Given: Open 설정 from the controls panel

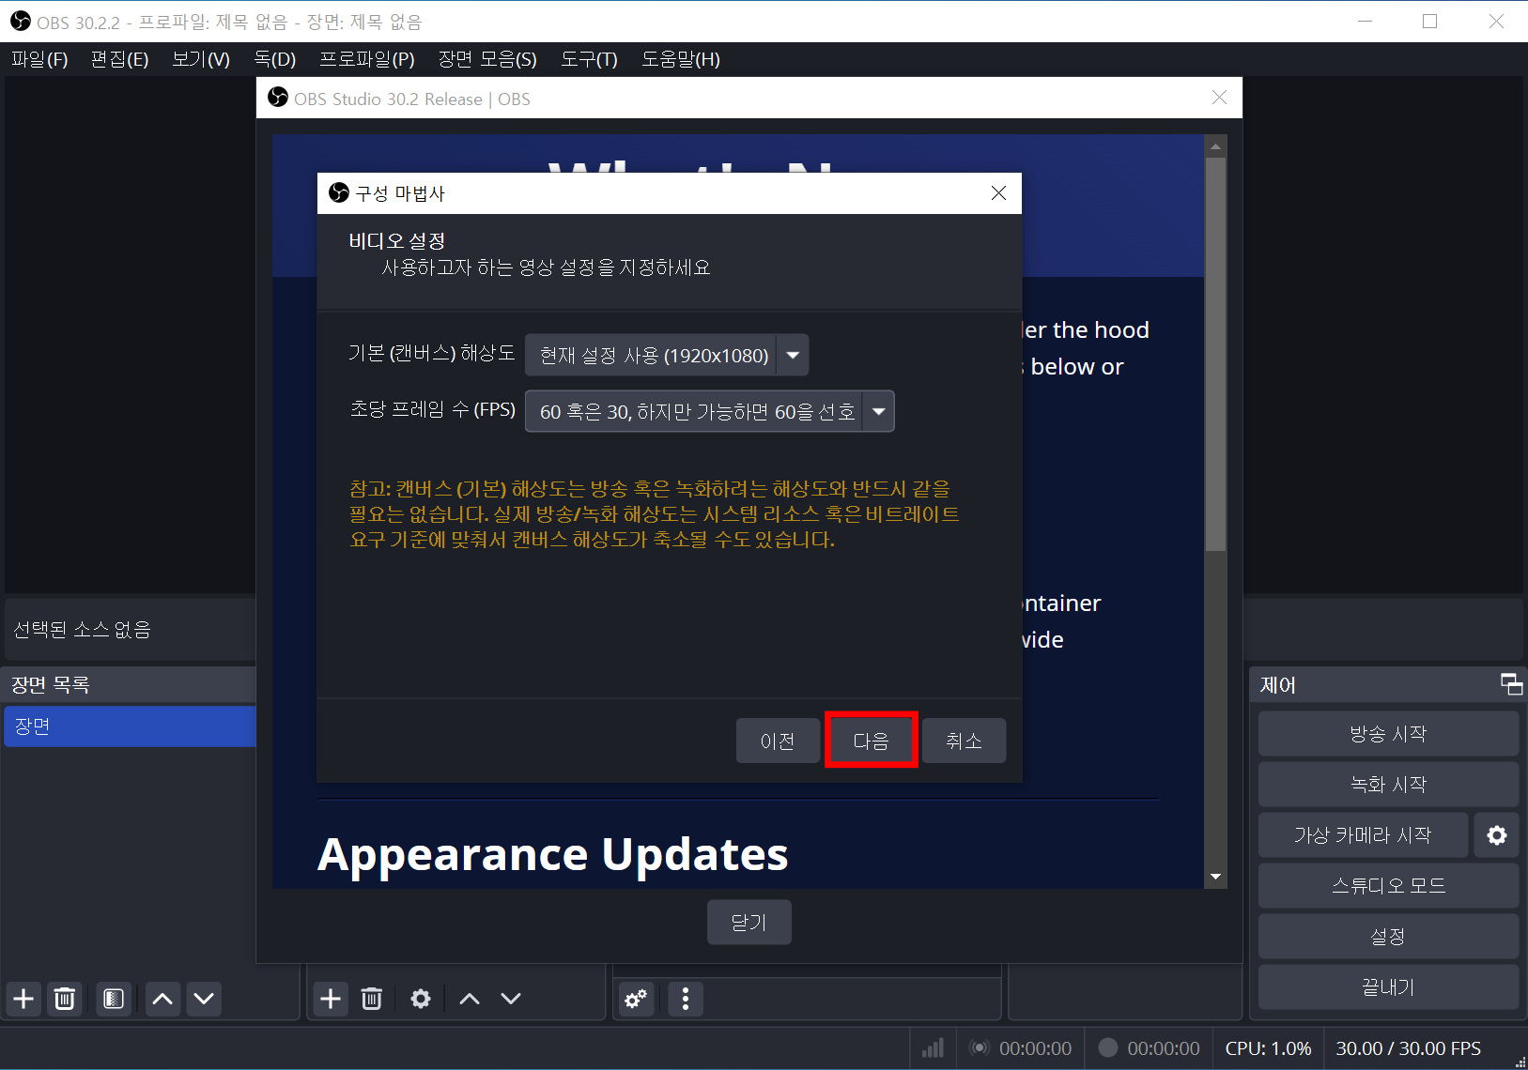Looking at the screenshot, I should pyautogui.click(x=1388, y=936).
